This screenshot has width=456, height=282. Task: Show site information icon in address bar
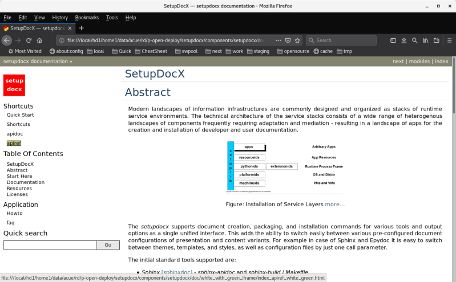62,40
